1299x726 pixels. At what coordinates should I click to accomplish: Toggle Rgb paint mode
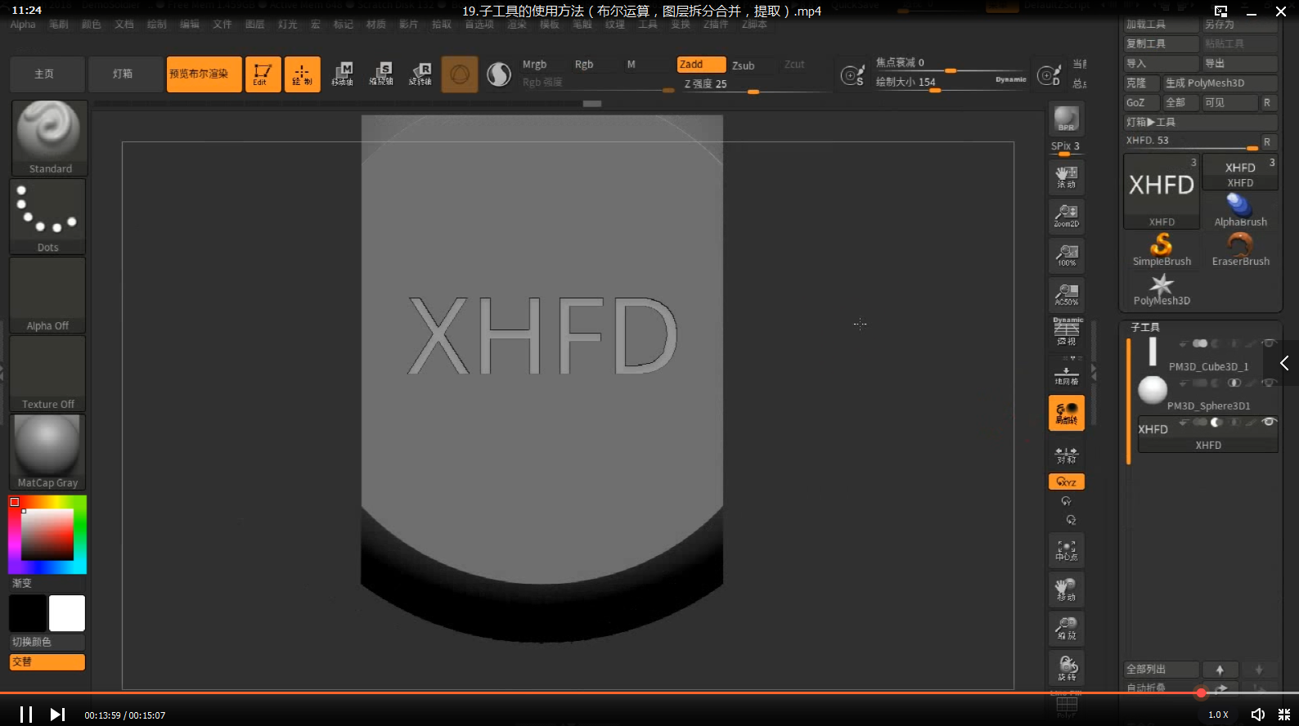tap(584, 65)
